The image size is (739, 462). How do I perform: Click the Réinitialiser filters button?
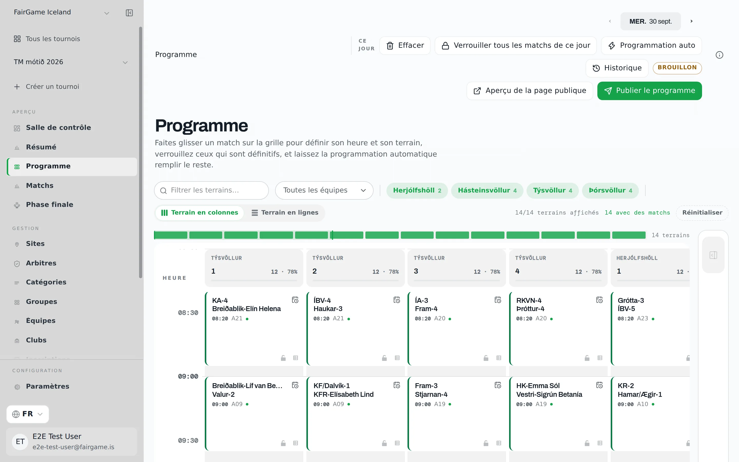click(x=702, y=213)
